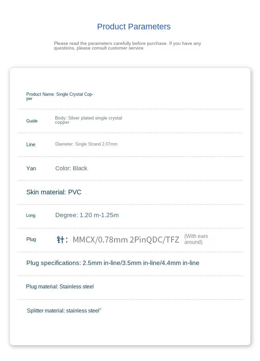The height and width of the screenshot is (361, 260).
Task: Select the MMCX/0.78mm 2PinQDC/TFZ text
Action: click(126, 240)
